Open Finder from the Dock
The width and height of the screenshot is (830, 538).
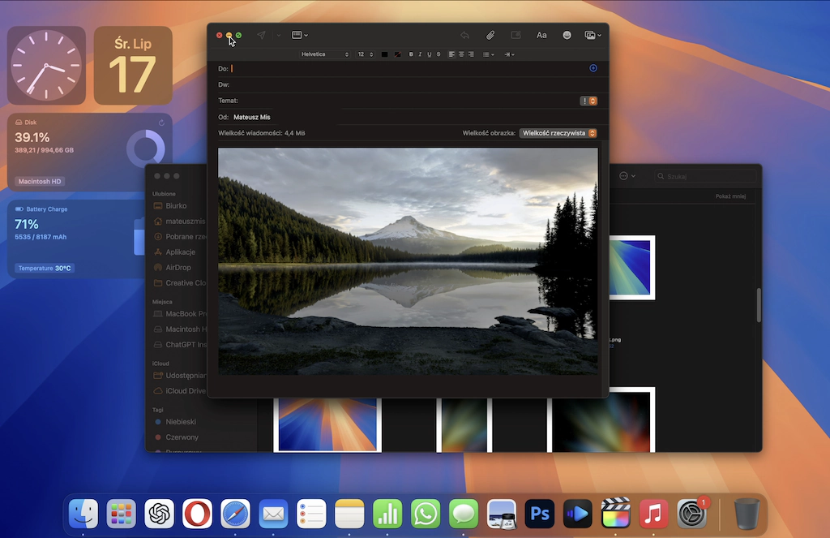click(x=83, y=514)
